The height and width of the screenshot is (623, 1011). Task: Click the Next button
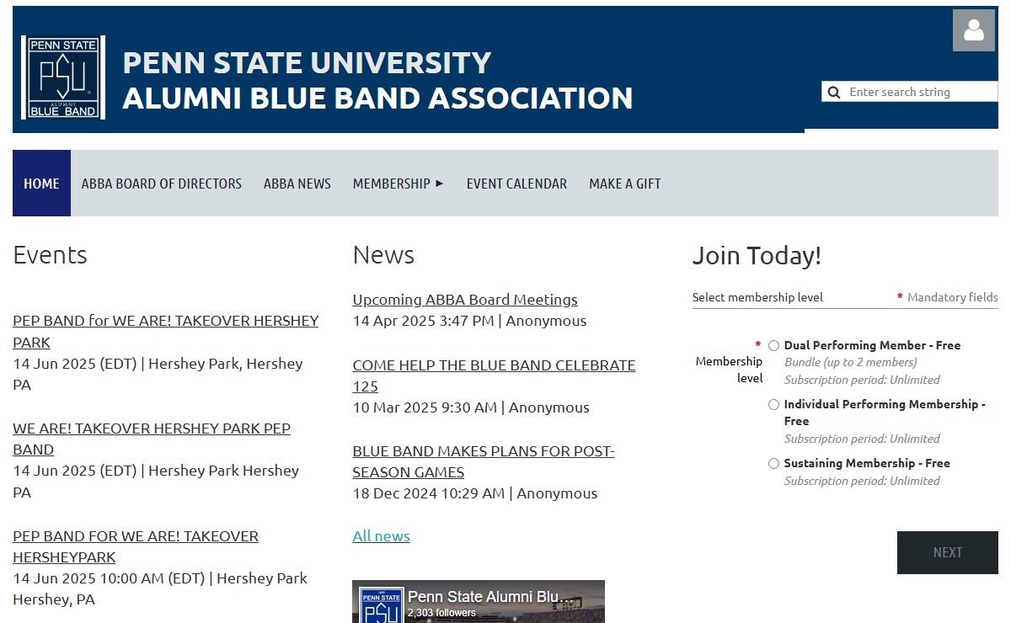[948, 552]
